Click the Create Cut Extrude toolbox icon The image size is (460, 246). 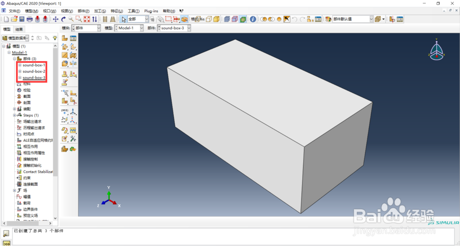click(x=73, y=55)
